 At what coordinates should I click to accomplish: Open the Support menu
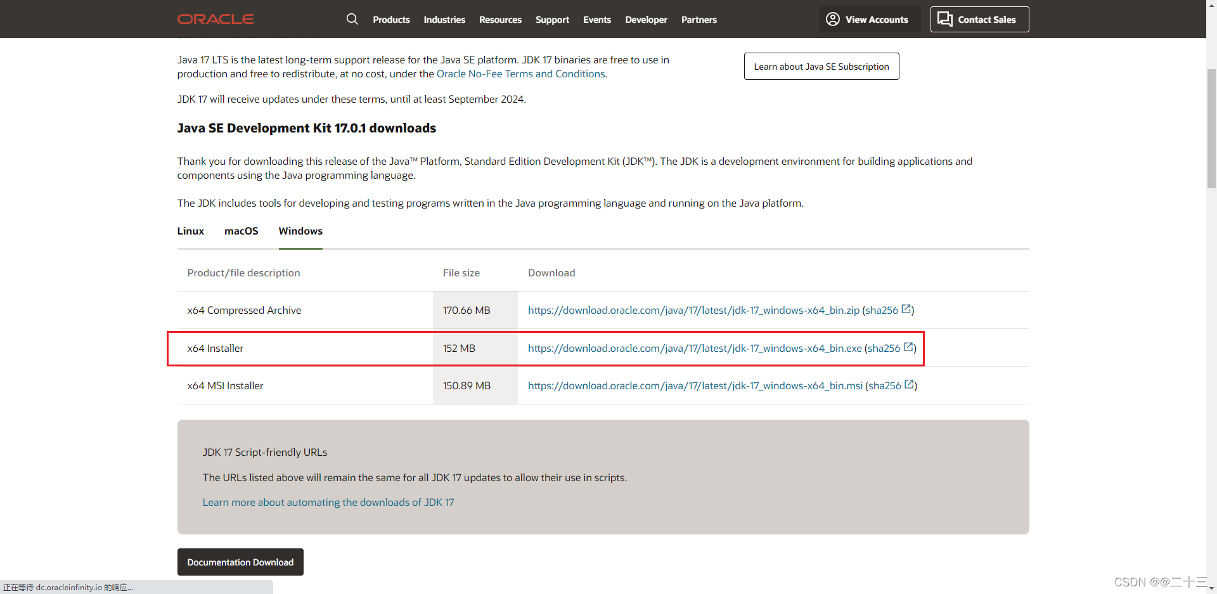(x=552, y=20)
